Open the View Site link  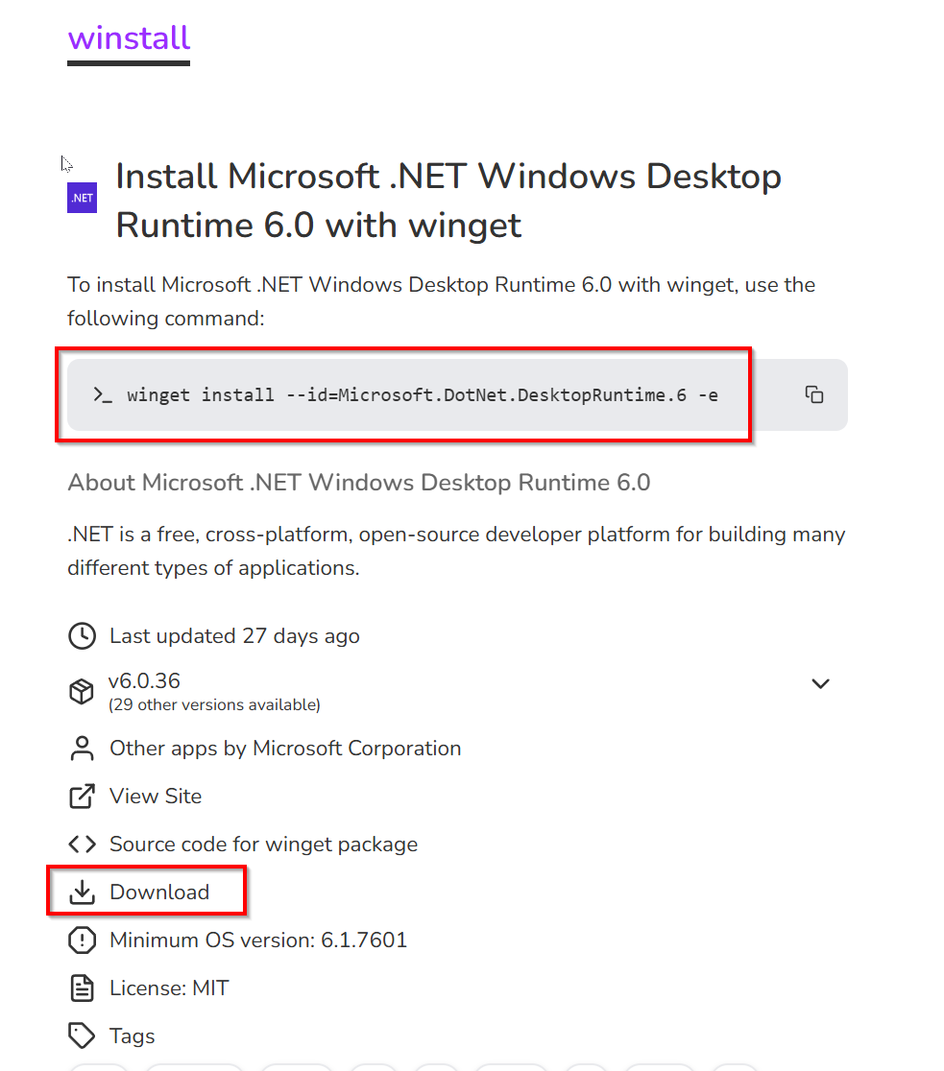pos(156,796)
